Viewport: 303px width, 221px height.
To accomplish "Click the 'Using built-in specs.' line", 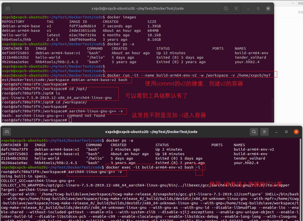I will [24, 176].
